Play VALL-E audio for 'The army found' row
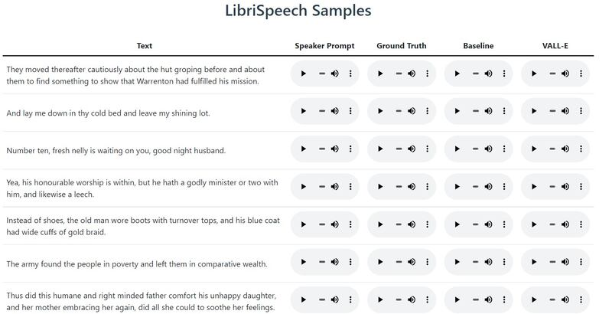Screen dimensions: 612x314 coord(533,263)
